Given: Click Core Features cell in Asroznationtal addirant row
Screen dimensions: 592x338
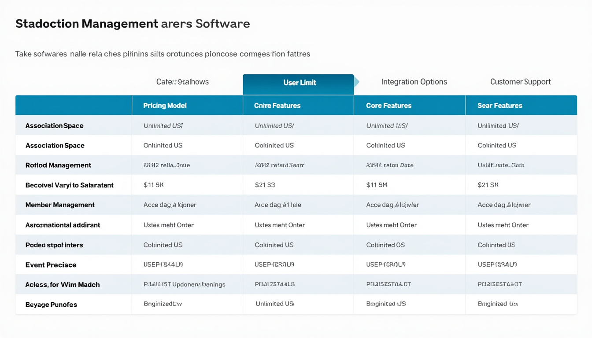Looking at the screenshot, I should (392, 225).
